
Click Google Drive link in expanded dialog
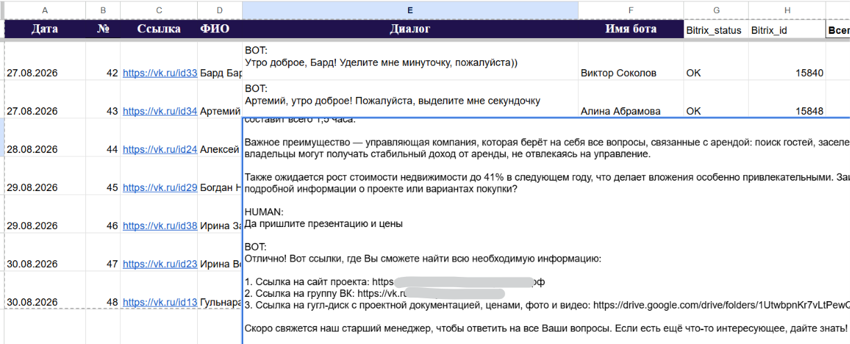click(x=722, y=305)
